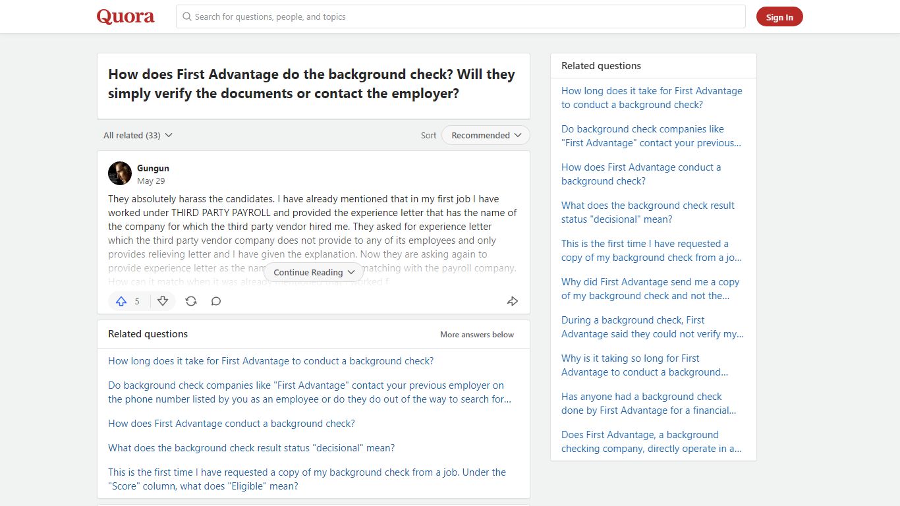Open author name Gungun
The height and width of the screenshot is (506, 900).
tap(153, 168)
